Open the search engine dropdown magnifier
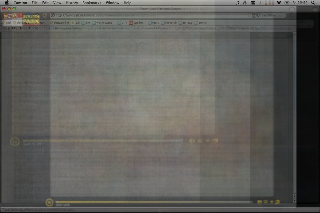 (x=258, y=15)
